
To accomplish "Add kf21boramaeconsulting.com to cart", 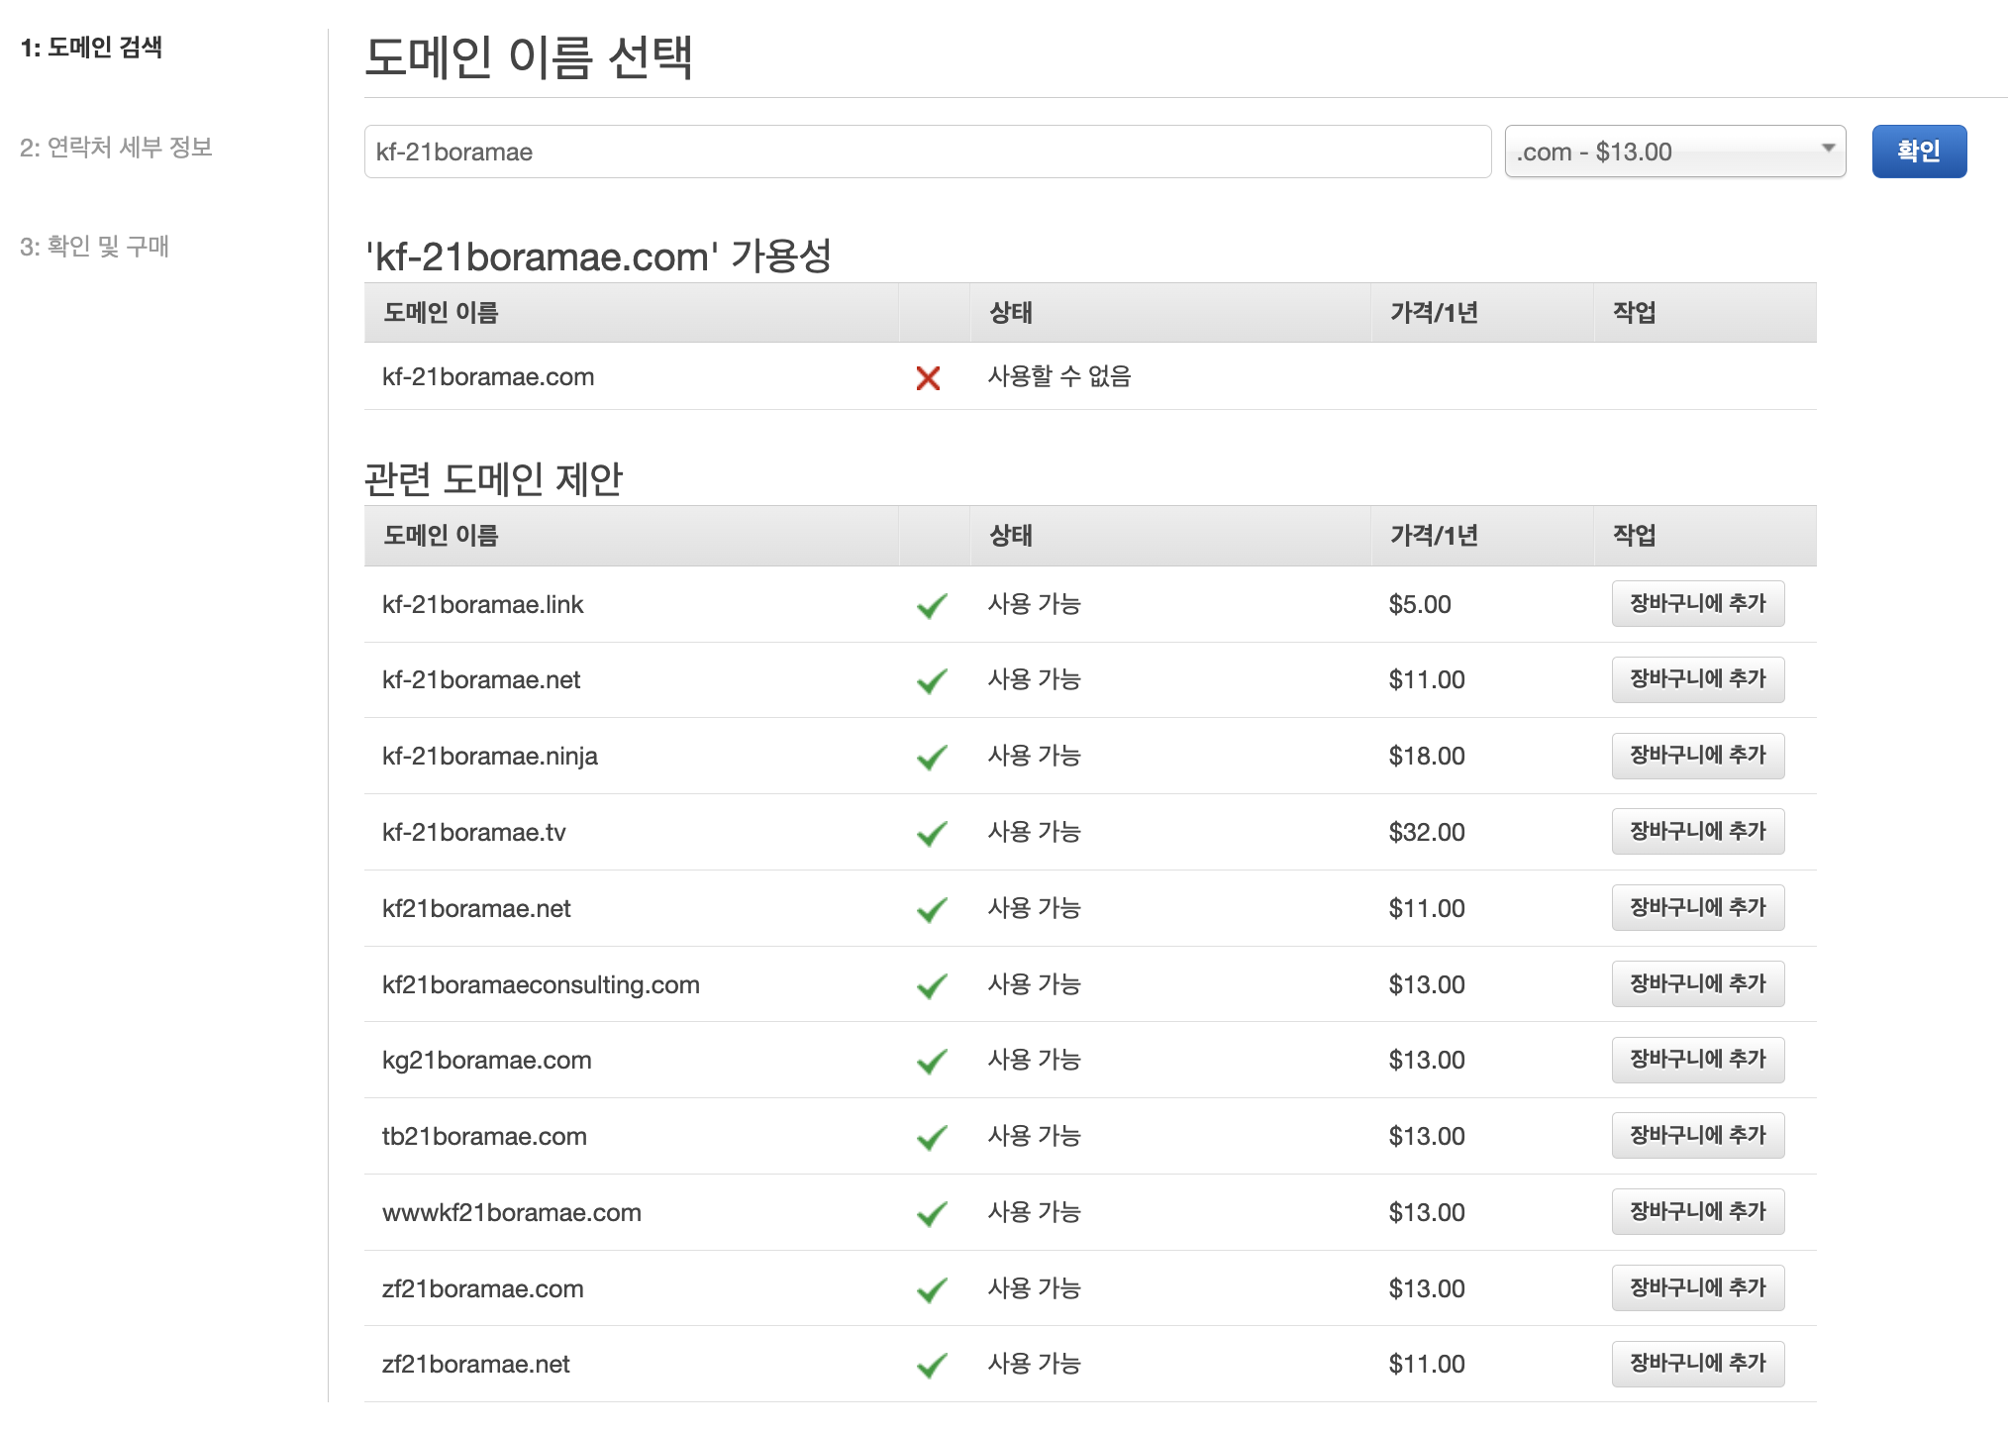I will click(x=1697, y=984).
